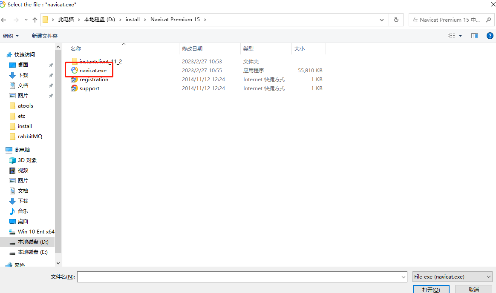Open the recent locations dropdown arrow
496x293 pixels.
click(26, 20)
